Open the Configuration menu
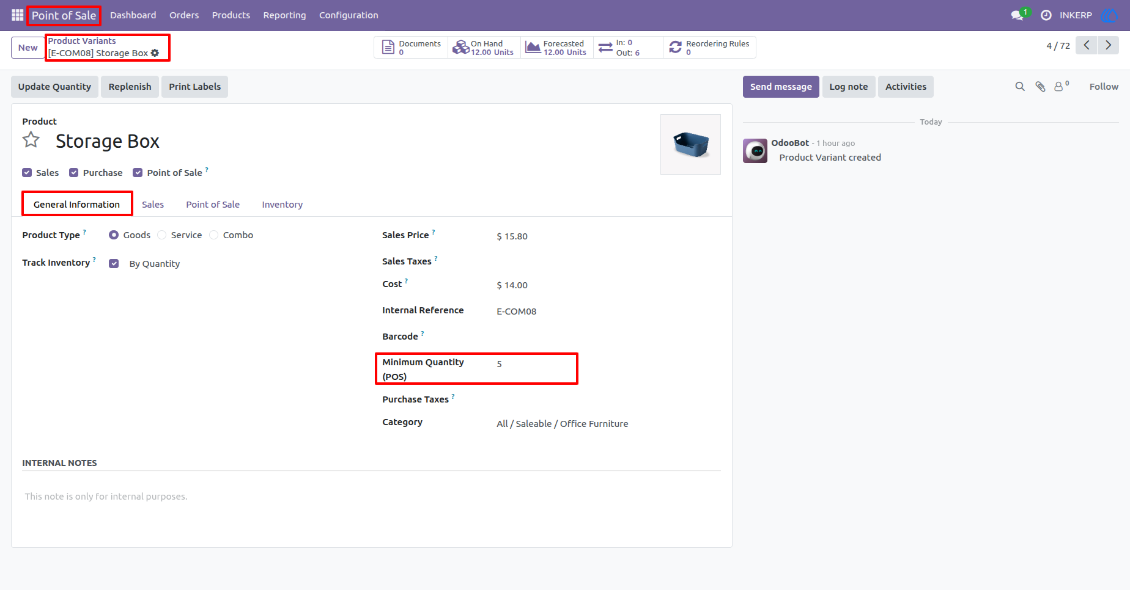This screenshot has height=590, width=1130. tap(349, 15)
